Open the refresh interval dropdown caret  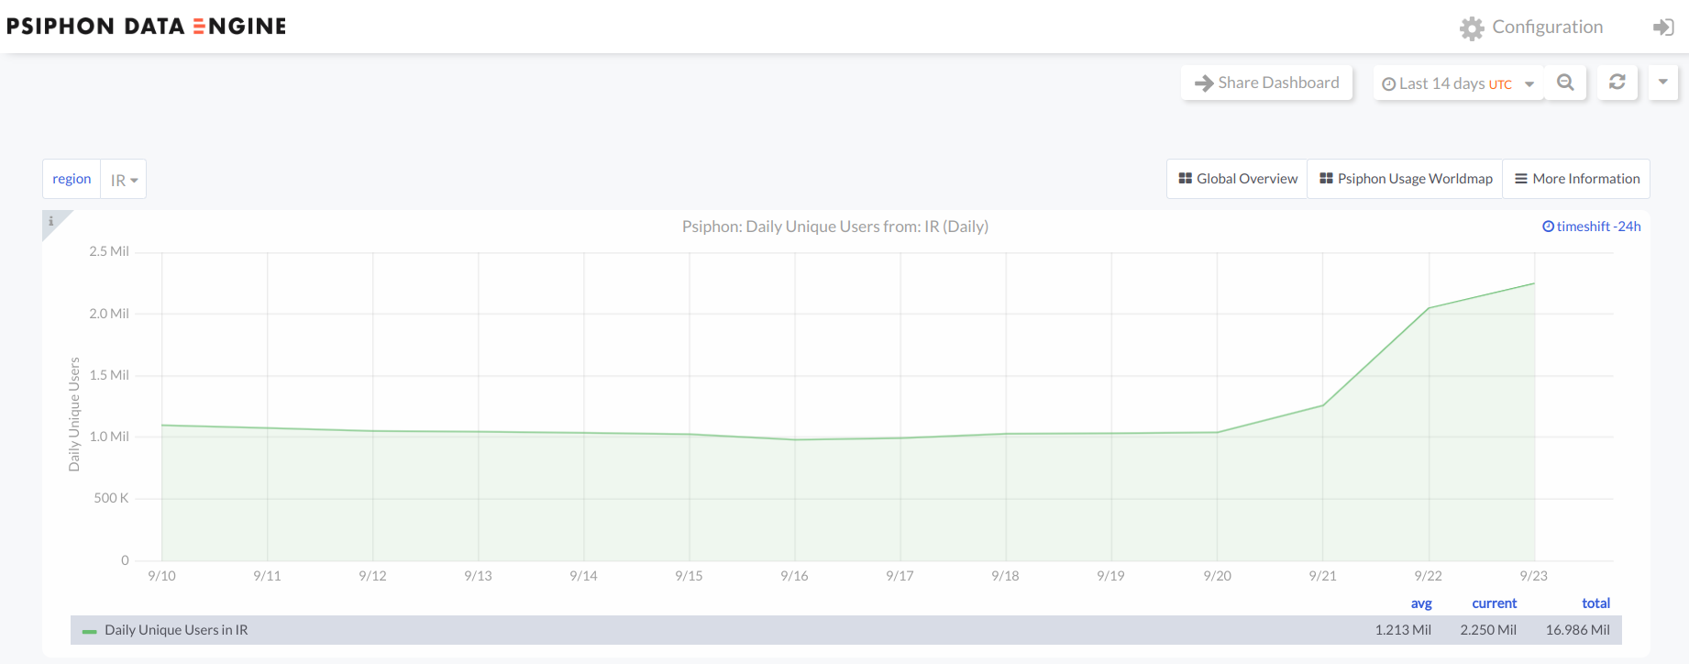1662,83
